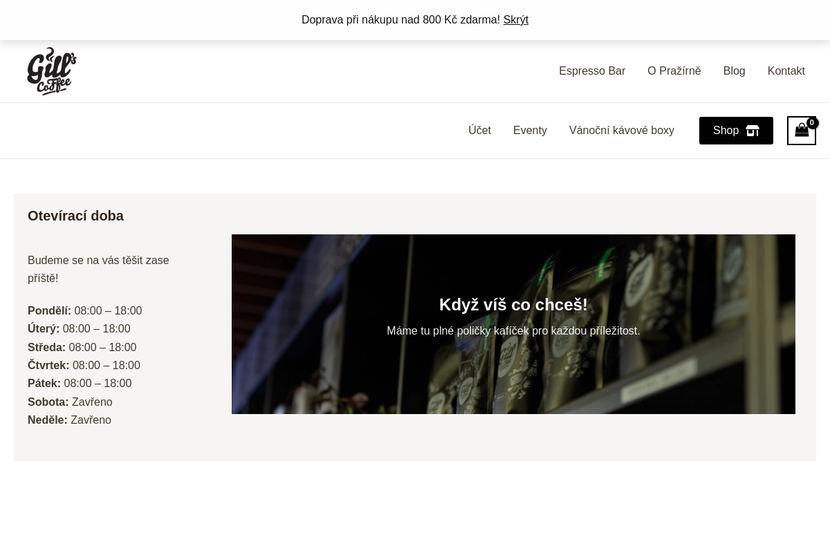
Task: Click the Otevírací doba heading
Action: pyautogui.click(x=75, y=216)
